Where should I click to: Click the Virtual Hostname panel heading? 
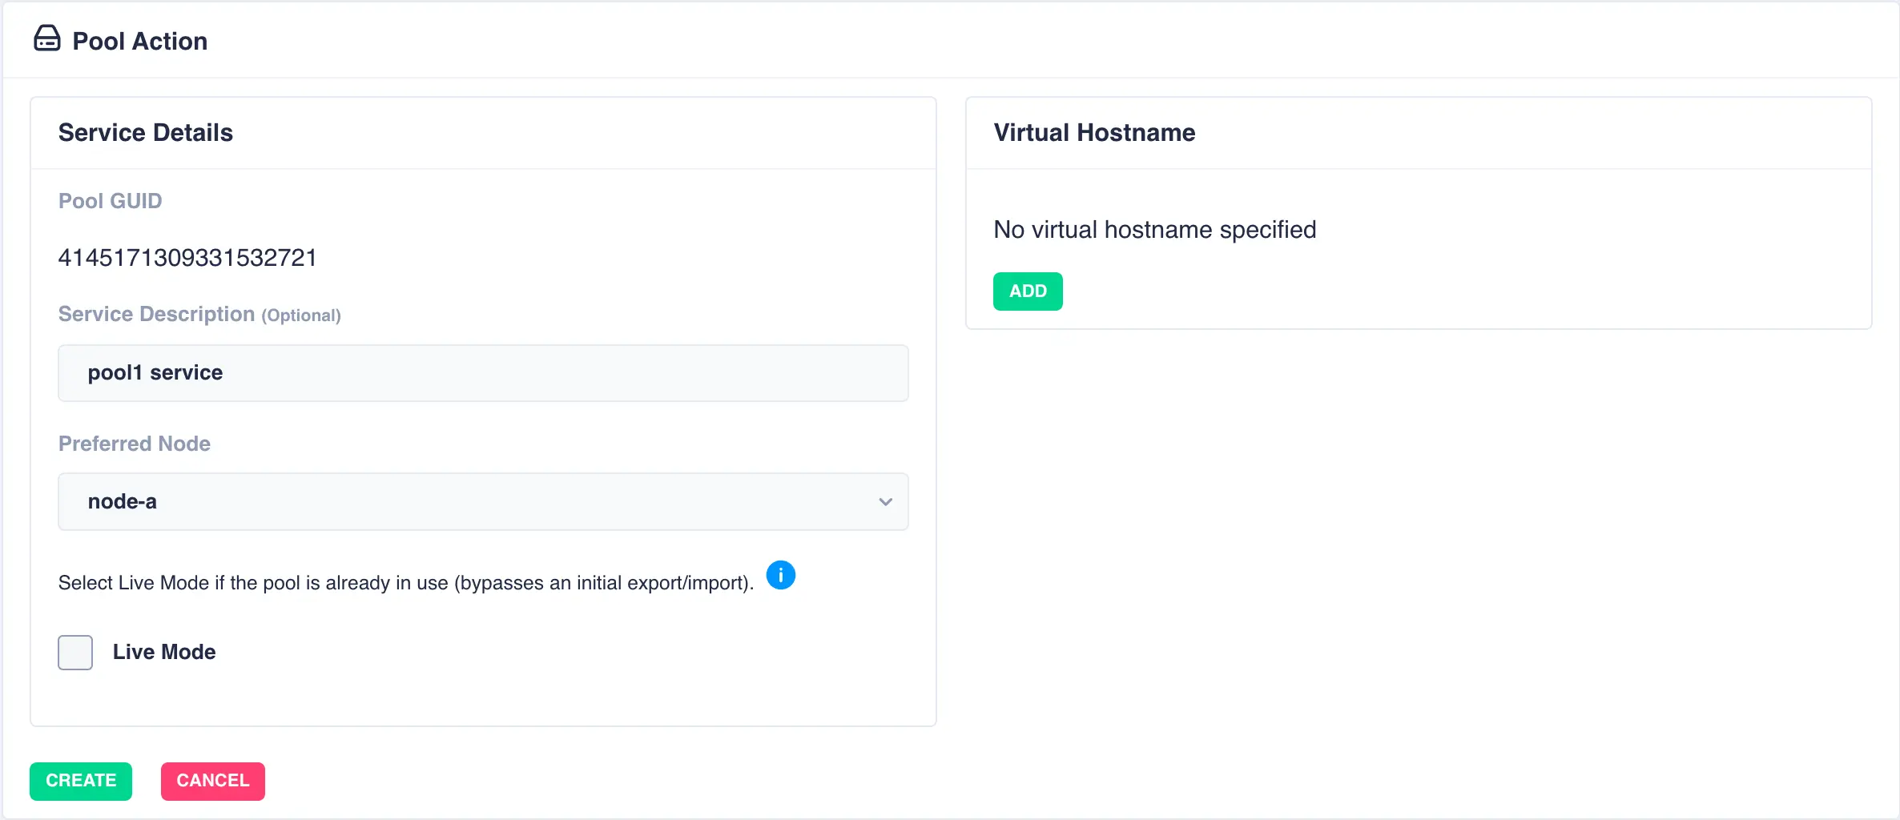pyautogui.click(x=1094, y=132)
